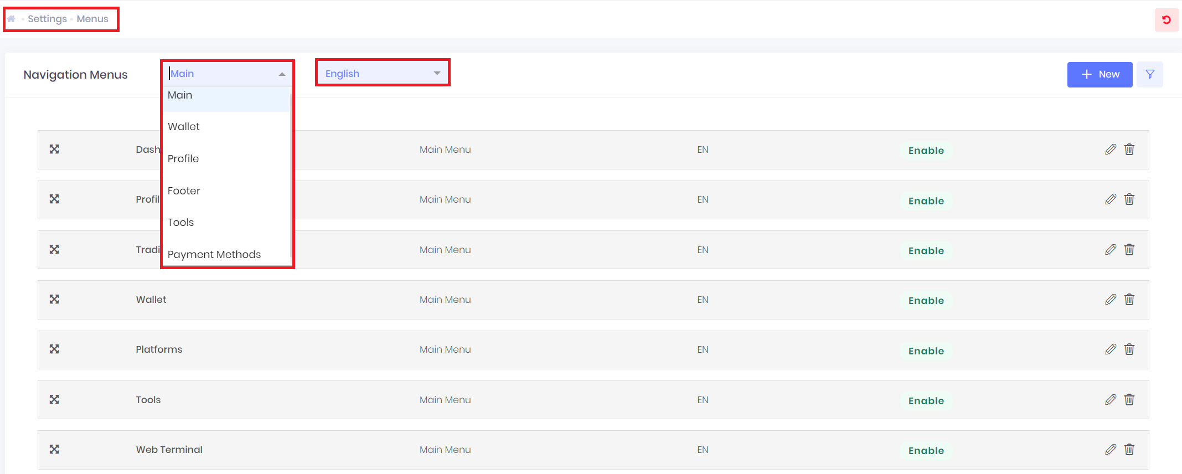Toggle Enable status on Wallet row

click(926, 301)
